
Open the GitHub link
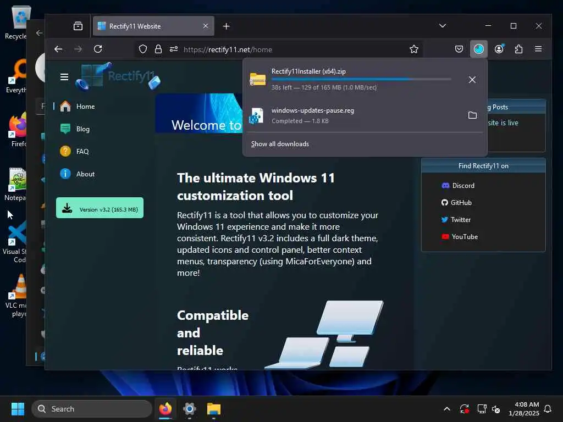coord(456,202)
